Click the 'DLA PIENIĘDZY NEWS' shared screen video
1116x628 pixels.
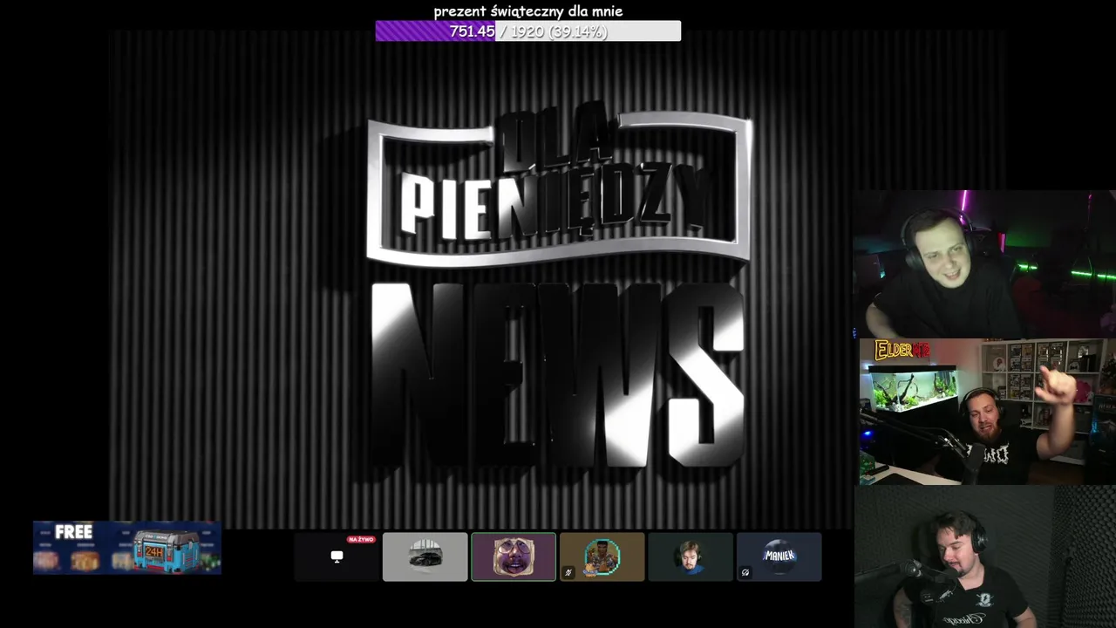click(558, 279)
